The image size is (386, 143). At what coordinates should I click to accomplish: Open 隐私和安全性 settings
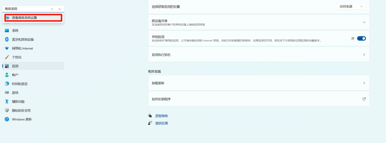tap(33, 110)
